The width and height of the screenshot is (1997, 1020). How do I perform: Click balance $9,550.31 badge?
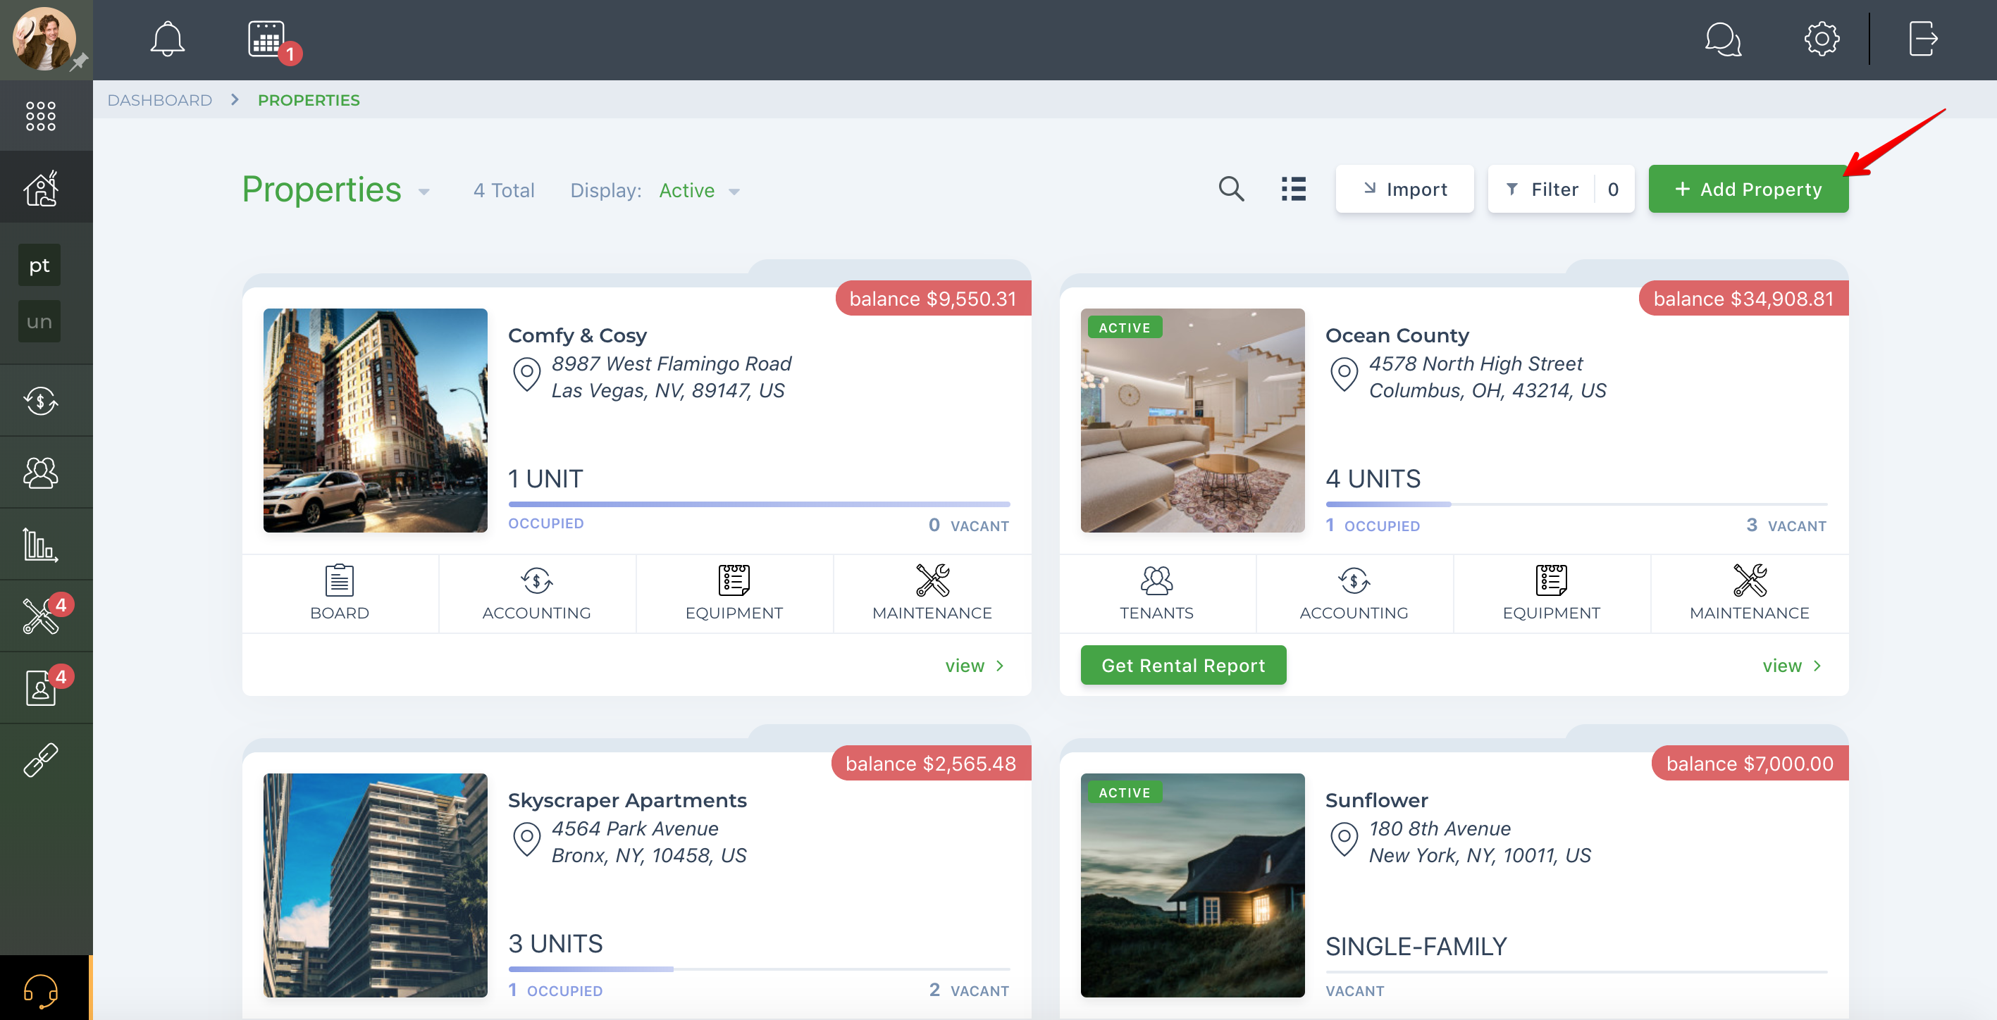932,299
